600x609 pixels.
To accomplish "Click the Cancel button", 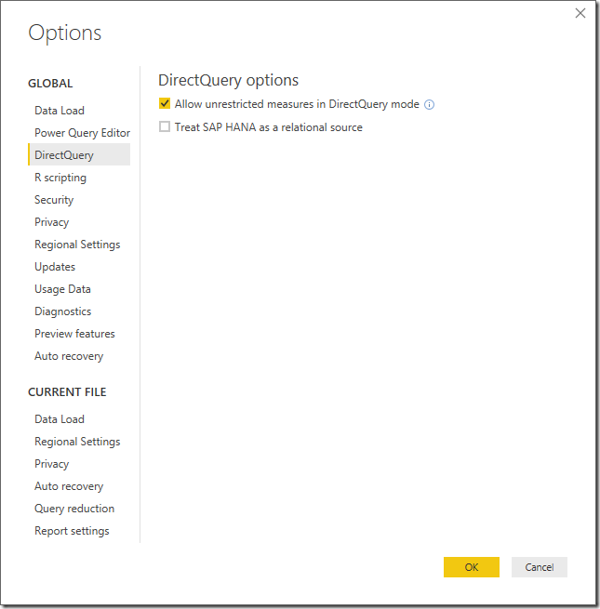I will point(539,567).
